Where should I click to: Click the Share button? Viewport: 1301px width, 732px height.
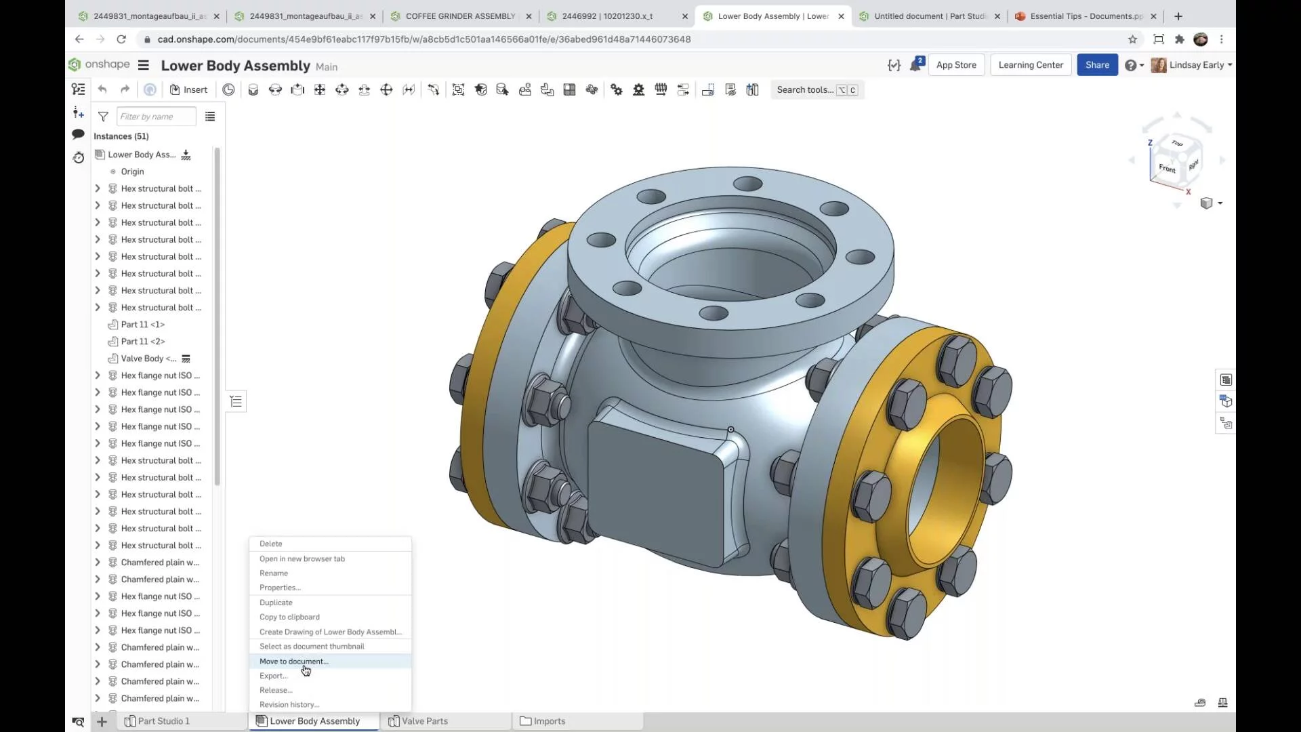click(x=1097, y=65)
